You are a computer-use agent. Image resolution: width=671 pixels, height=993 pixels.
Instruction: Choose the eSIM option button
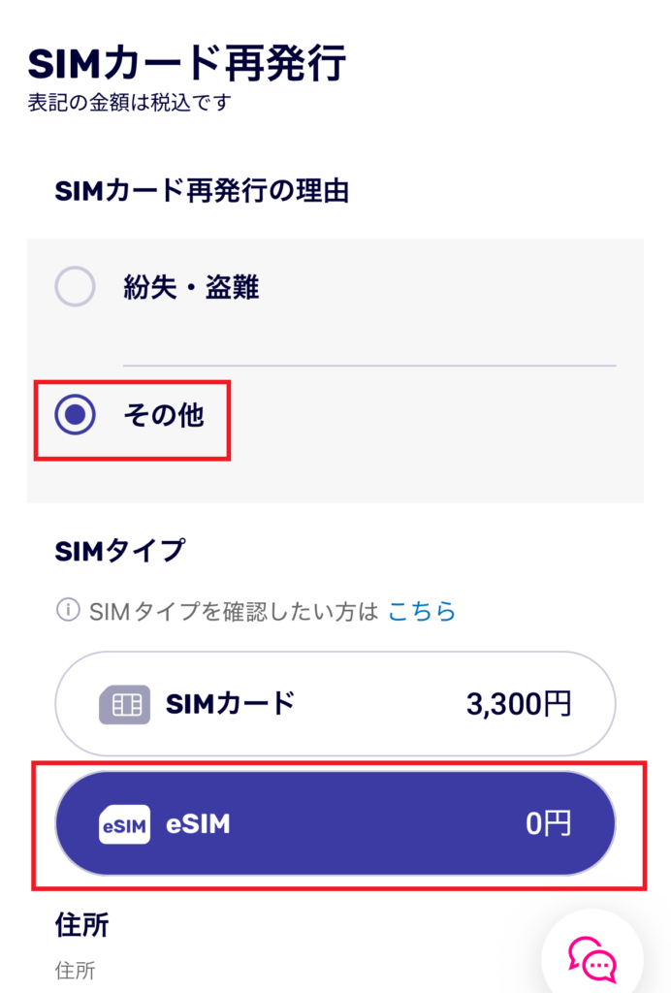pos(335,824)
